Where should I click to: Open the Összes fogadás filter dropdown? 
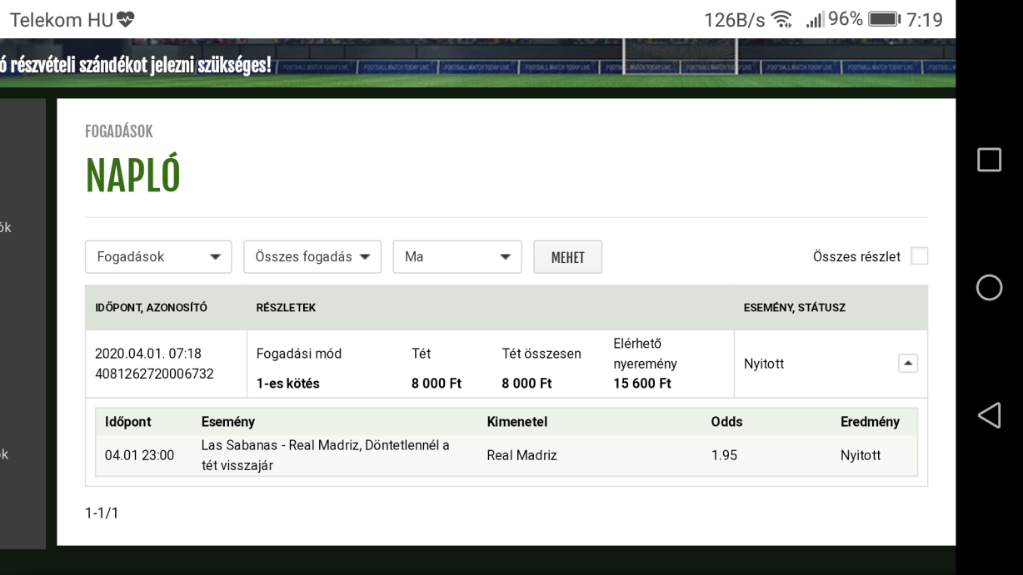312,257
